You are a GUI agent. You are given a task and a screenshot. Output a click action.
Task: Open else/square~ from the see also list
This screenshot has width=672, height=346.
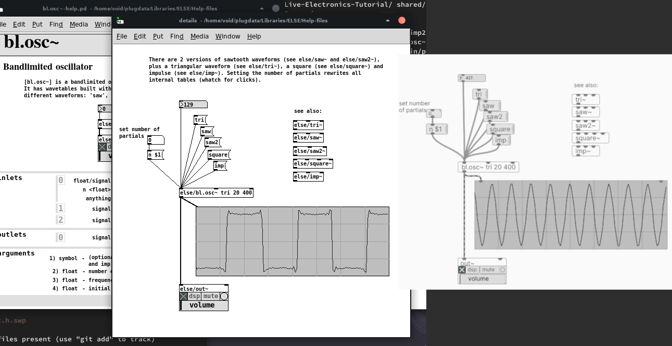tap(314, 163)
